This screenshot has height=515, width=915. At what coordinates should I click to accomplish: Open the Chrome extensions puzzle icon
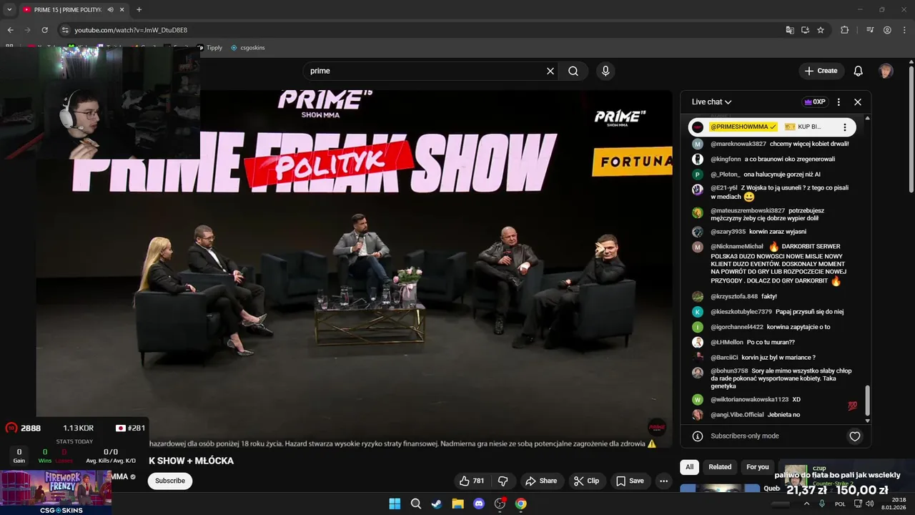tap(844, 30)
